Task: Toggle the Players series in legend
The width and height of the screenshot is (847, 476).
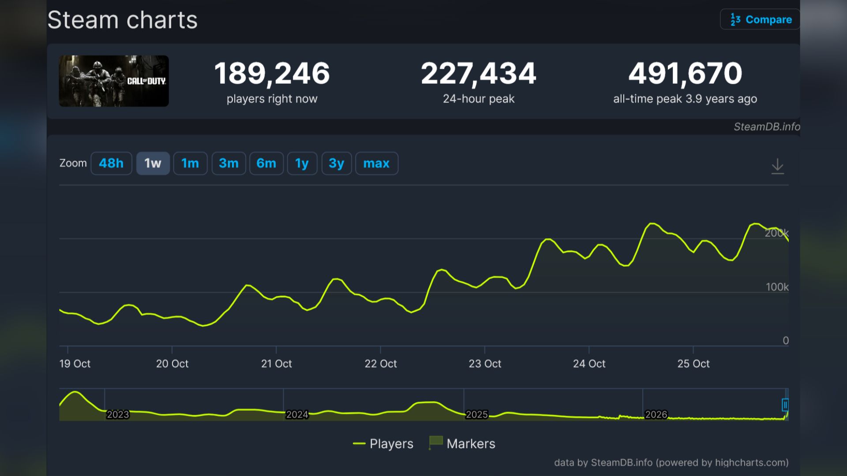Action: coord(383,443)
